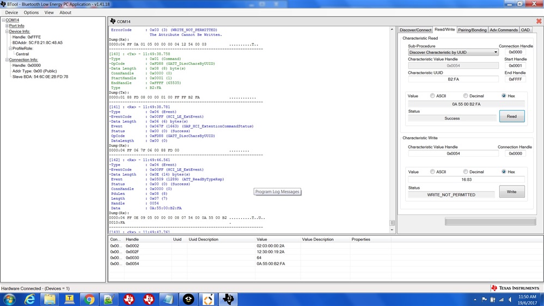Switch to the Pairing/Bonding tab
544x306 pixels.
point(472,30)
